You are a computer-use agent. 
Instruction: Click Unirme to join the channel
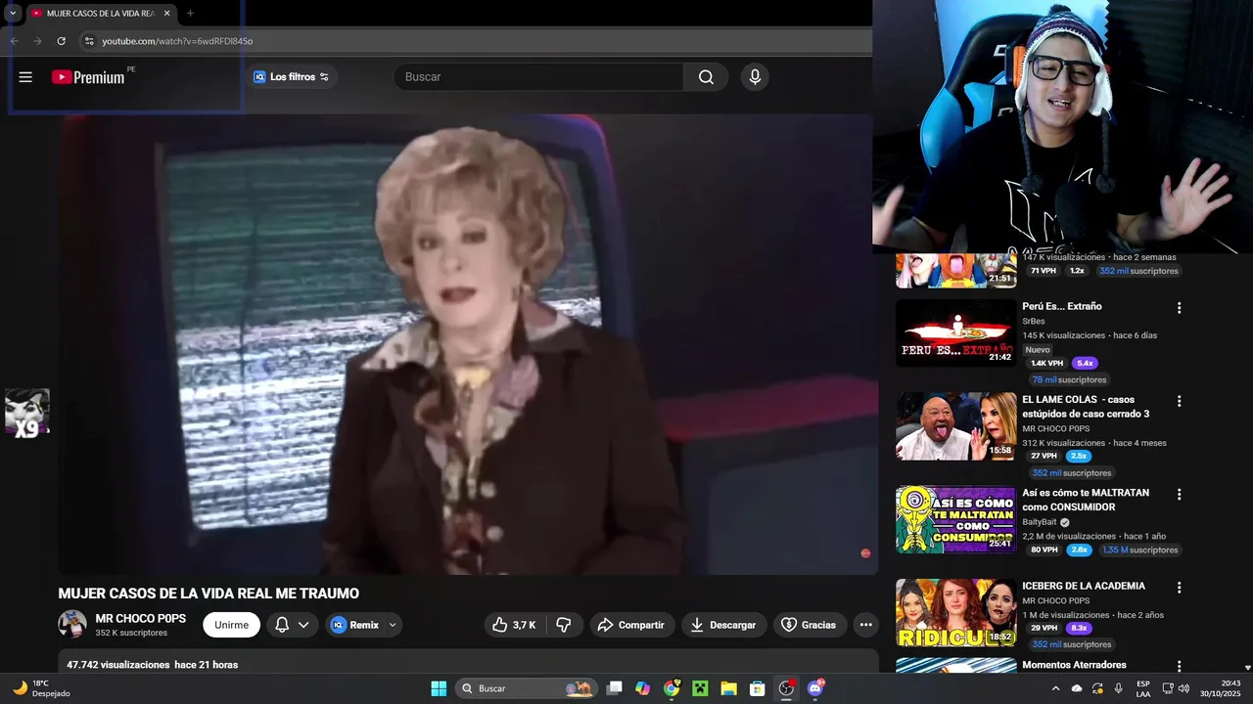click(232, 625)
